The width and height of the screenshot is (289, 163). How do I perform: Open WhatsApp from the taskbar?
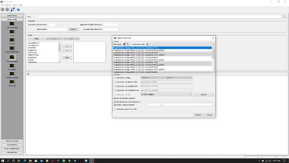point(64,161)
